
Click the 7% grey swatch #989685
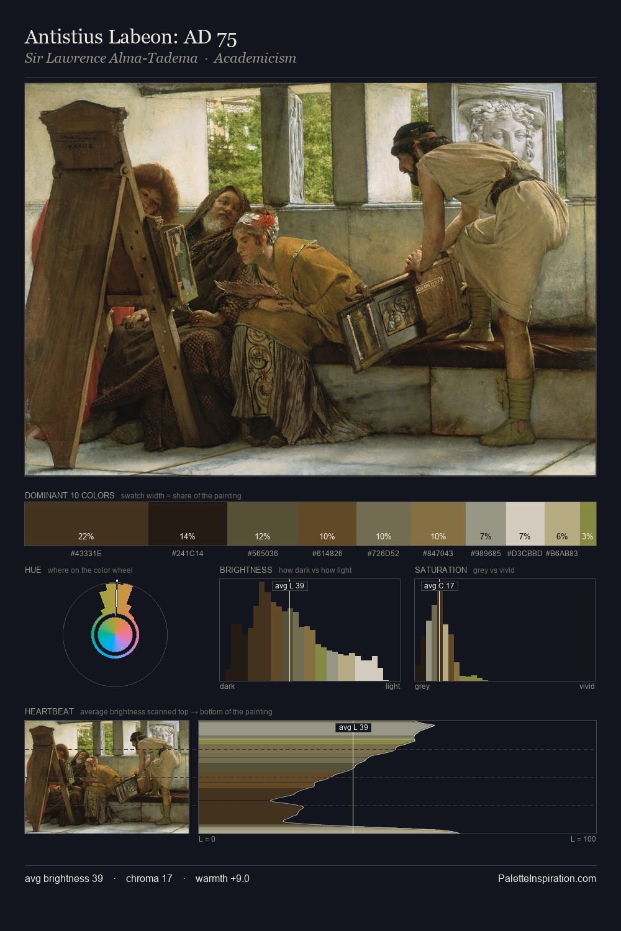[x=486, y=524]
